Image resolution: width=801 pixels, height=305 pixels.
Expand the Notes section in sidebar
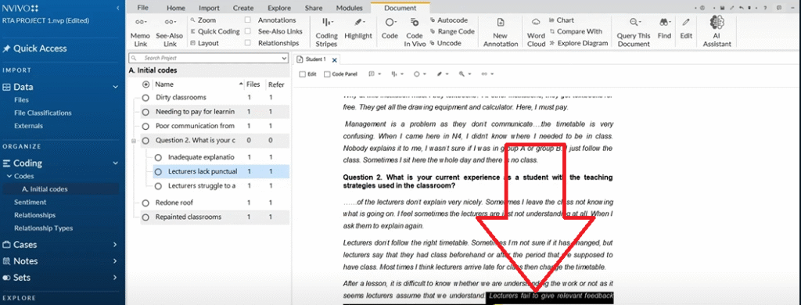116,261
